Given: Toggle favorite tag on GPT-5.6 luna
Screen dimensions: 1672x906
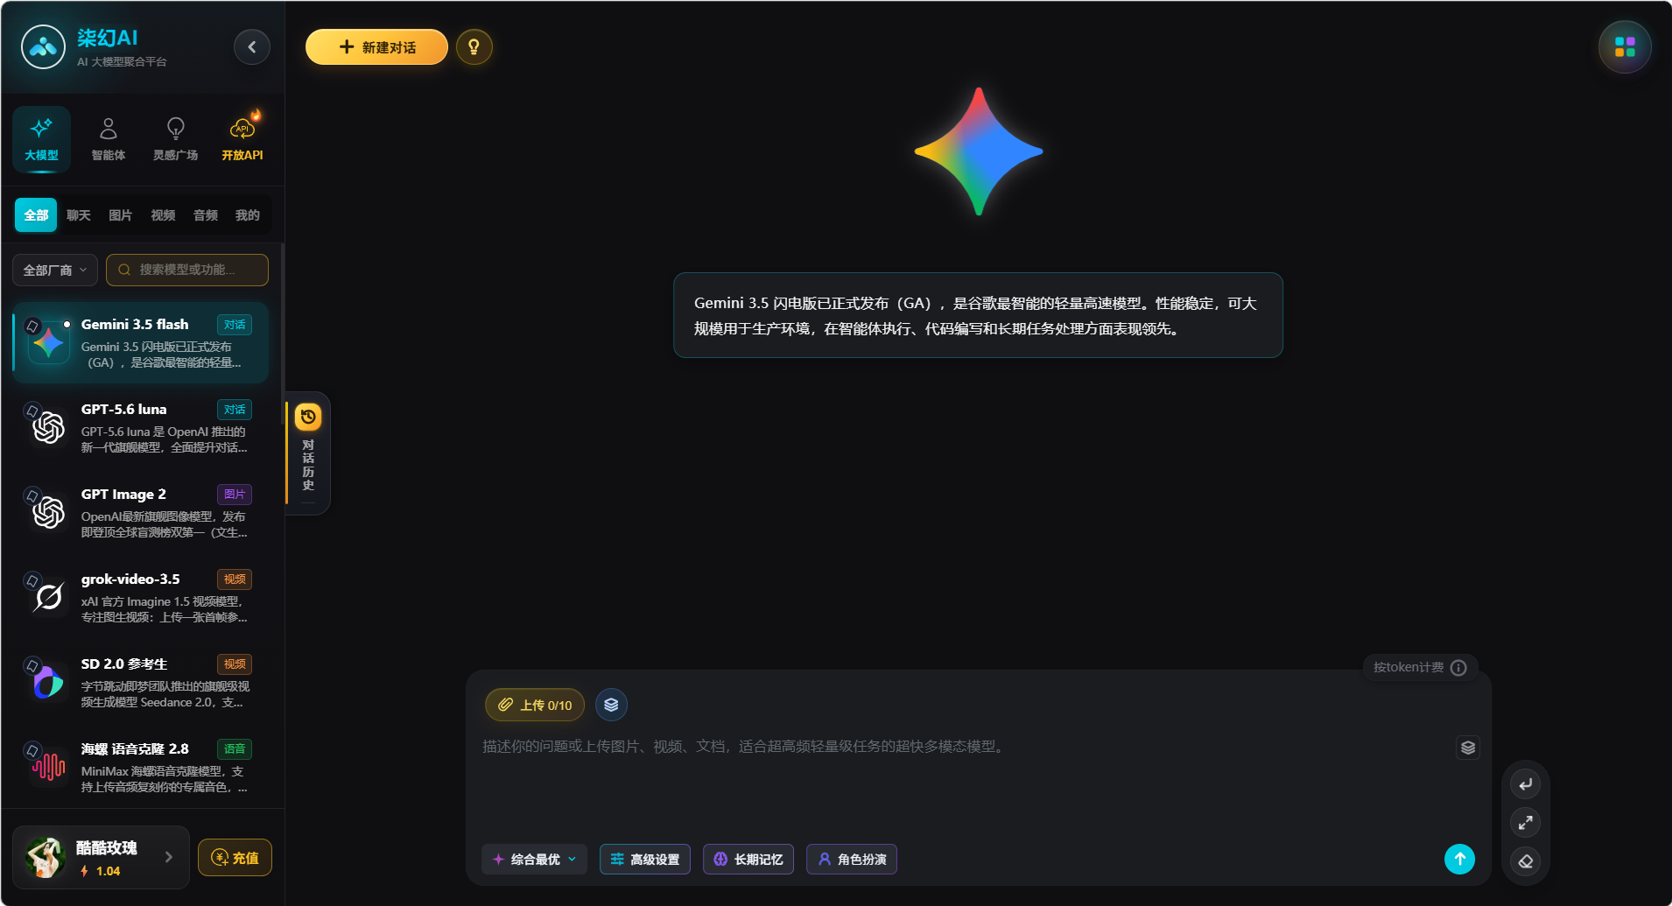Looking at the screenshot, I should (32, 411).
